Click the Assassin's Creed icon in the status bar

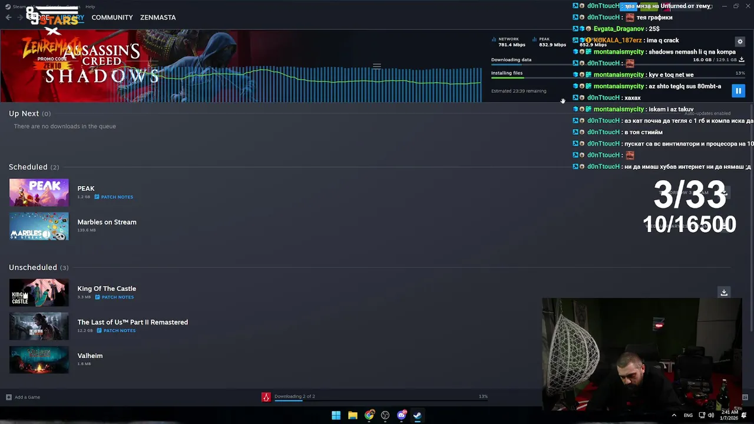pyautogui.click(x=266, y=397)
